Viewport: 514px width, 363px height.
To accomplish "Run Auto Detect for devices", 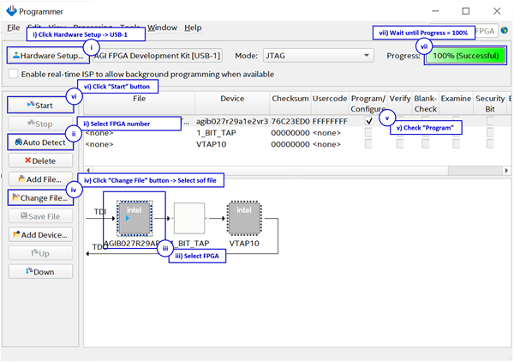I will [x=40, y=142].
